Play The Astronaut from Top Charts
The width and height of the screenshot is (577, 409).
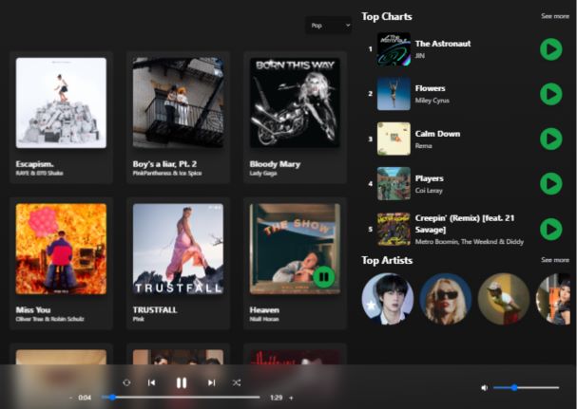[x=551, y=49]
